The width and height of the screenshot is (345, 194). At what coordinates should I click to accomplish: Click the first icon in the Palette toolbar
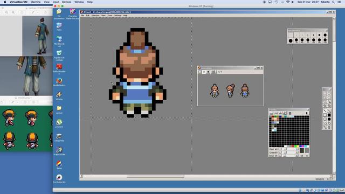pyautogui.click(x=271, y=113)
